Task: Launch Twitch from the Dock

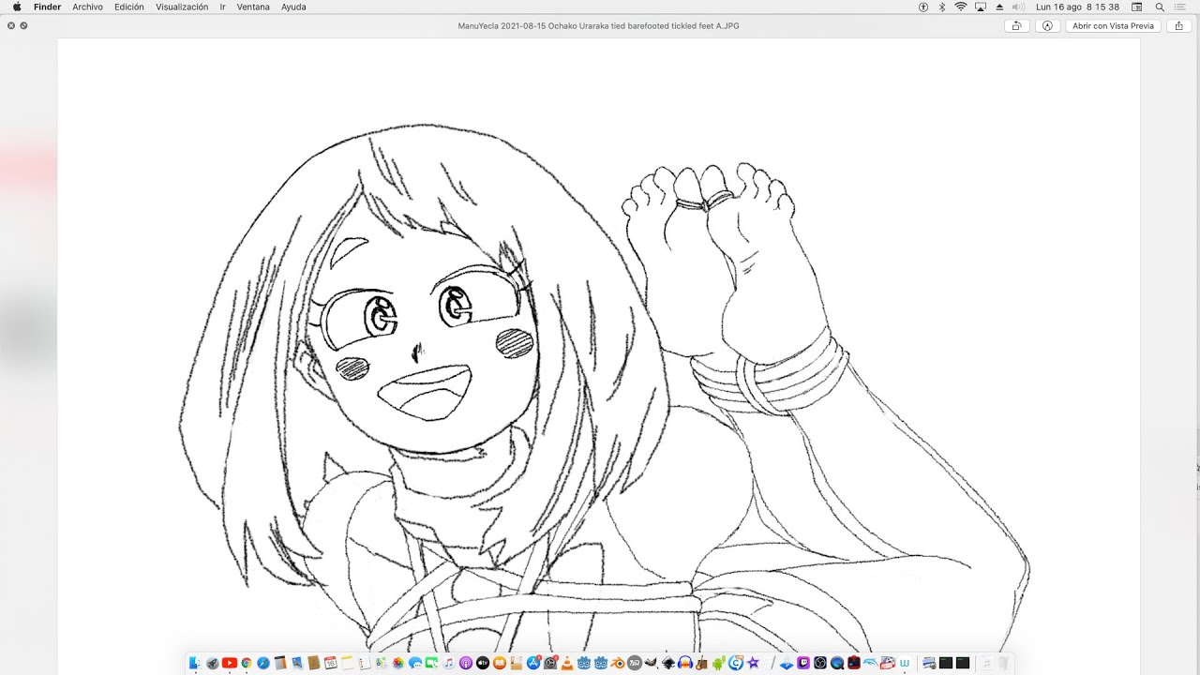Action: [803, 663]
